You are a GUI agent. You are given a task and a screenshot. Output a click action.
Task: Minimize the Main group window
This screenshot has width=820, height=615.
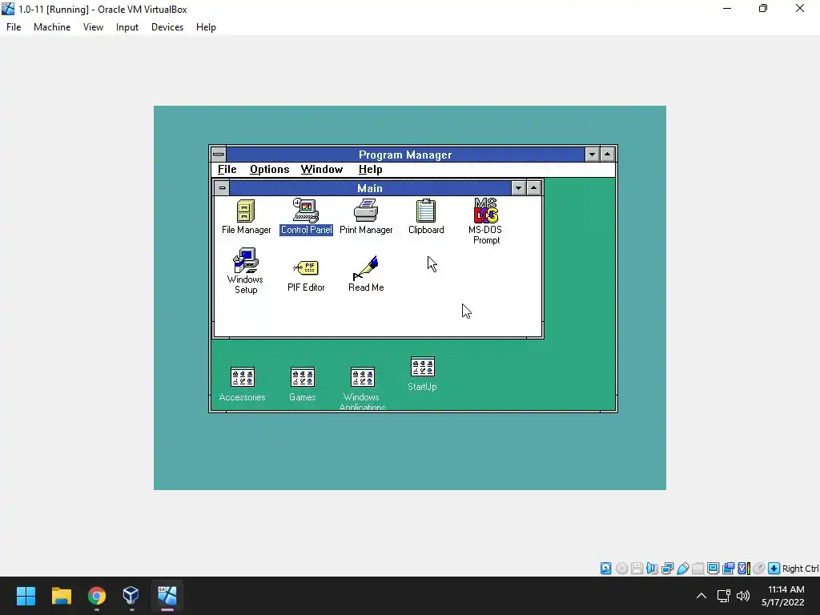[x=518, y=188]
